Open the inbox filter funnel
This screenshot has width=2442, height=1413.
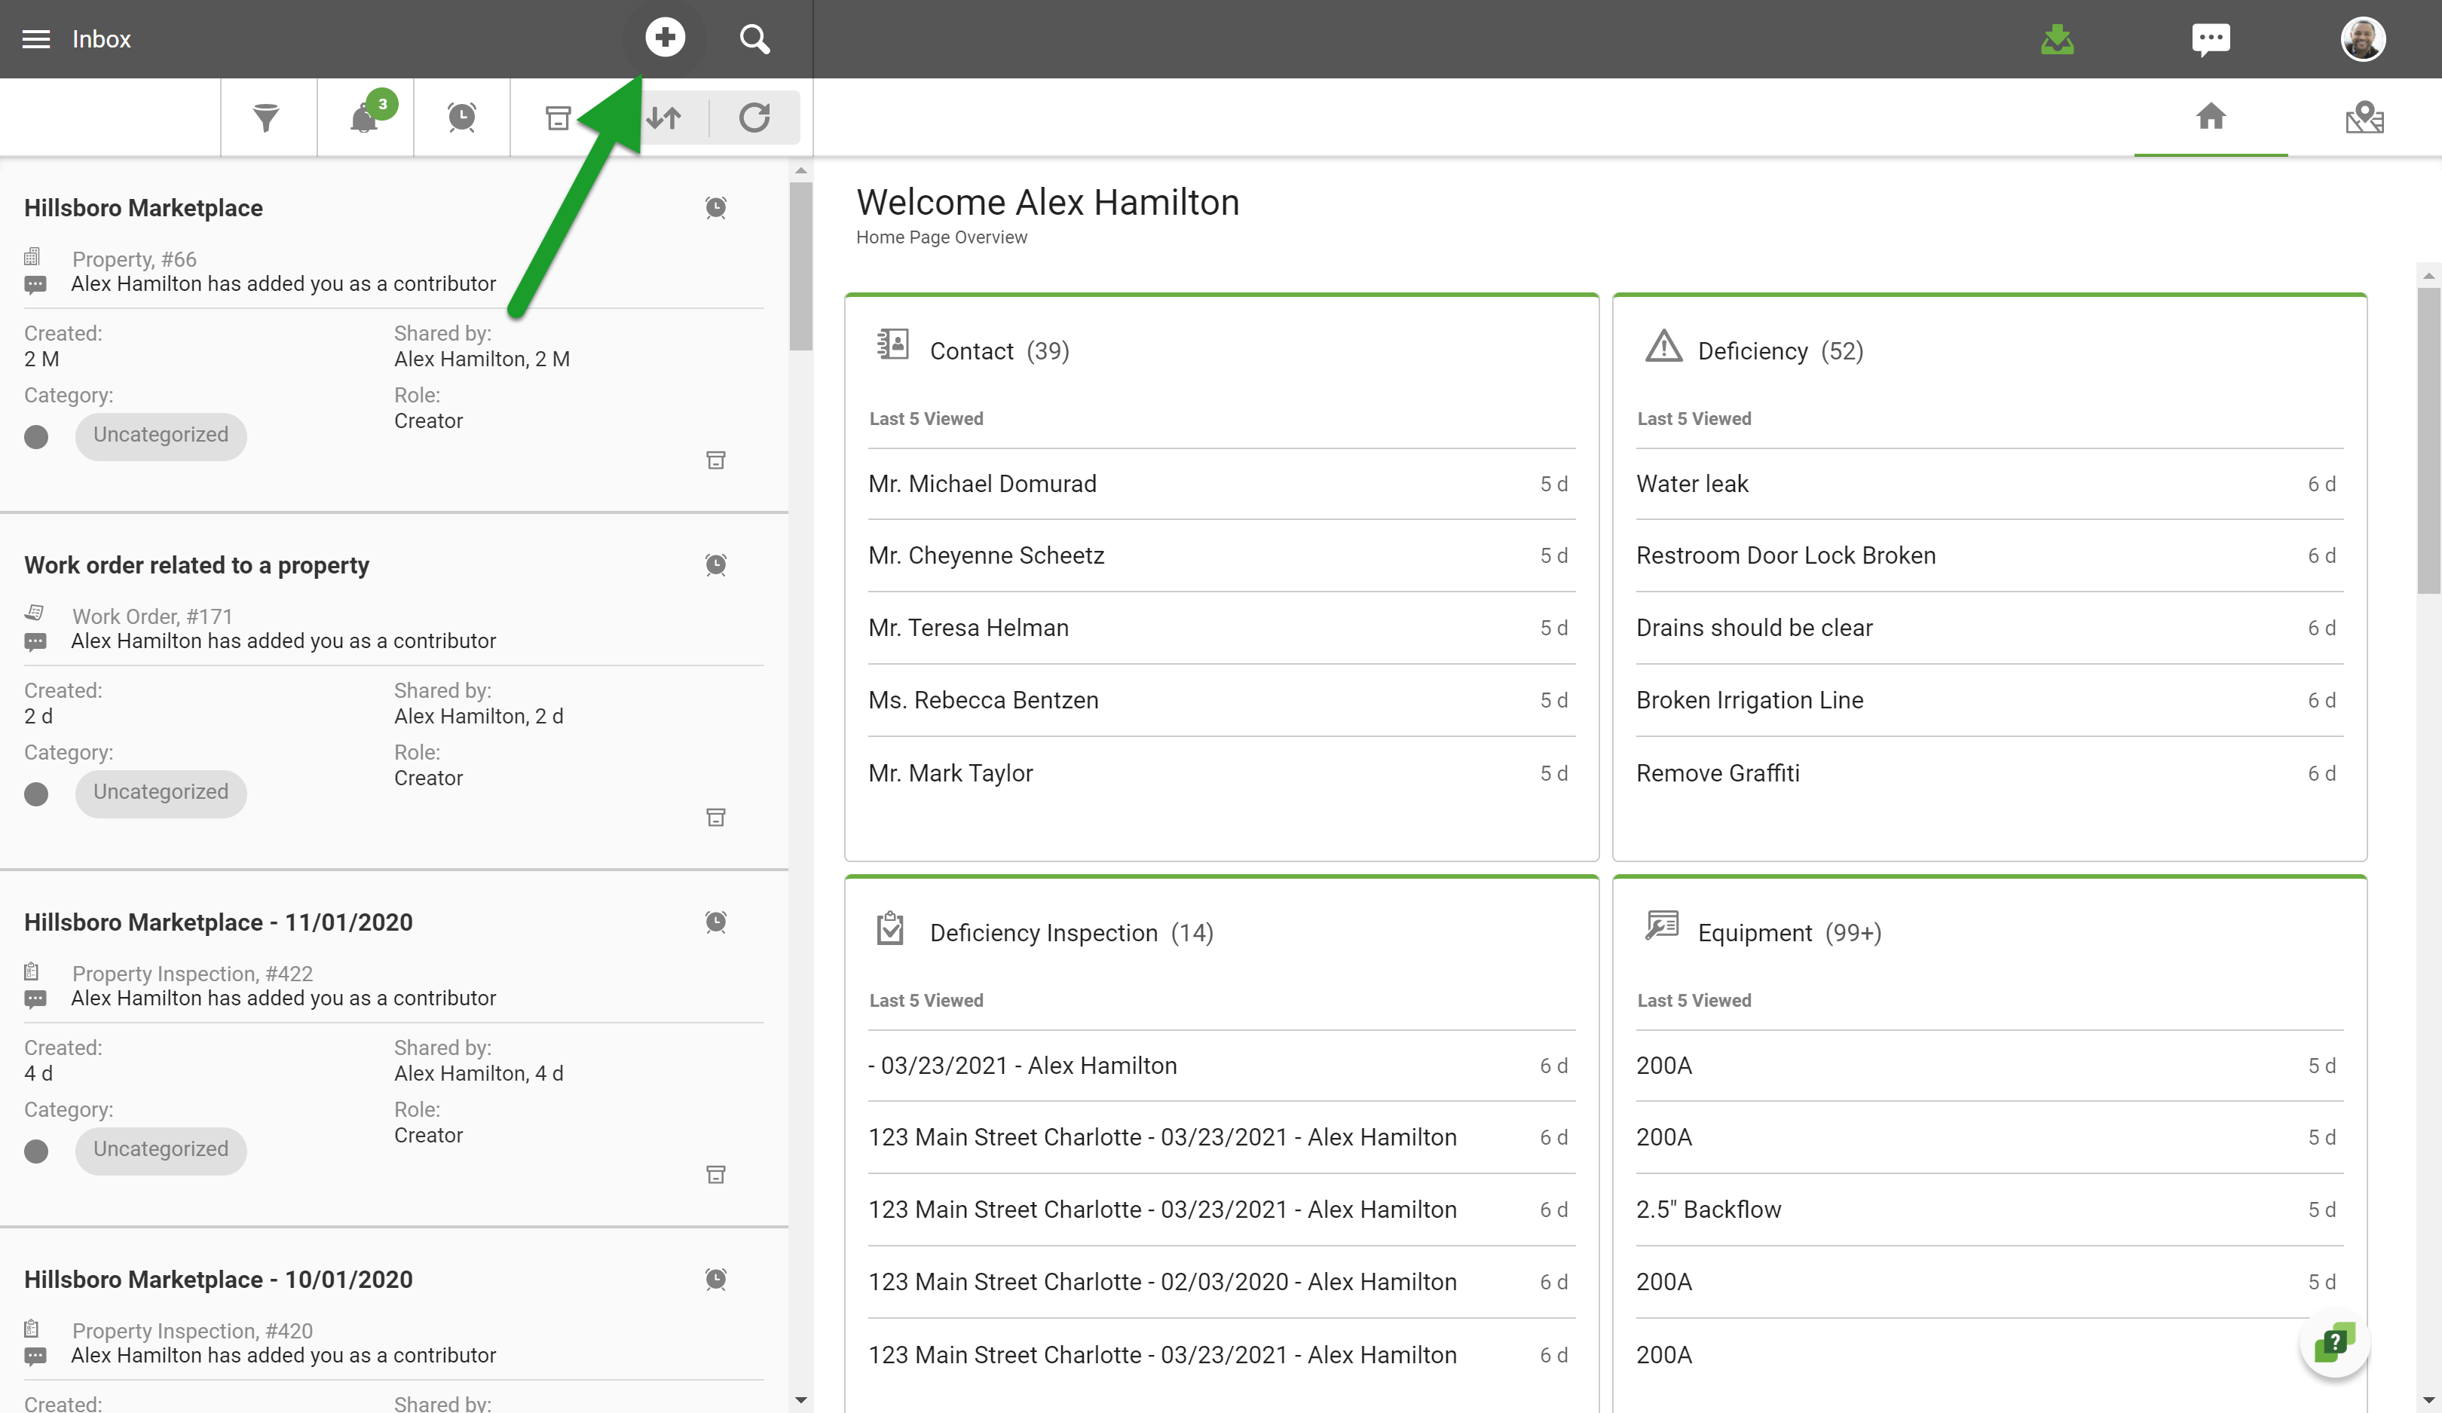265,118
